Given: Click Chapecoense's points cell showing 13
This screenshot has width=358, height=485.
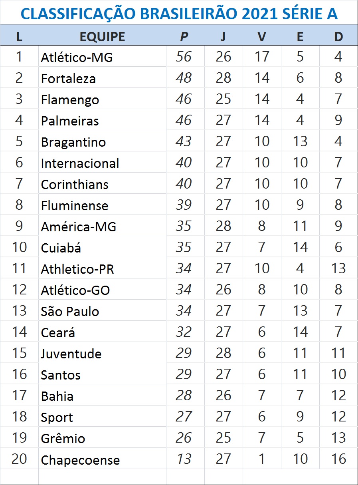Looking at the screenshot, I should 184,459.
